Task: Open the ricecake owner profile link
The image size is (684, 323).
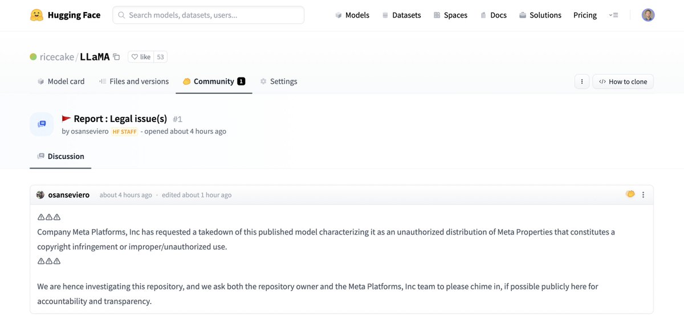Action: click(x=57, y=57)
